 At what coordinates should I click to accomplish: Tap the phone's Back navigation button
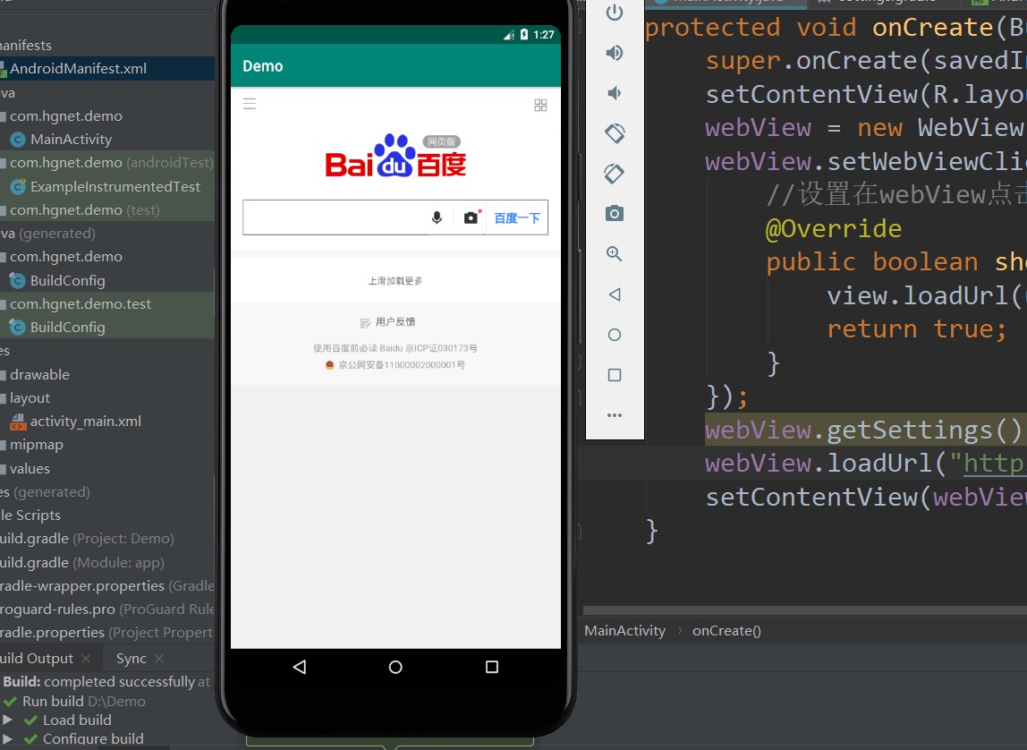point(300,667)
